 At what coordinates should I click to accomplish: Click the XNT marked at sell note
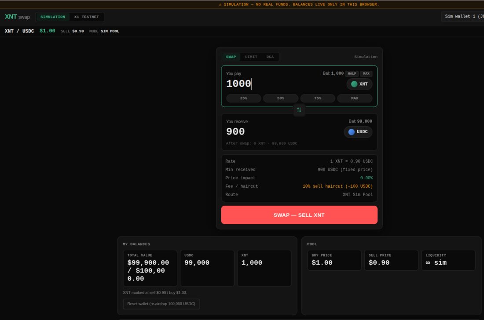[154, 293]
